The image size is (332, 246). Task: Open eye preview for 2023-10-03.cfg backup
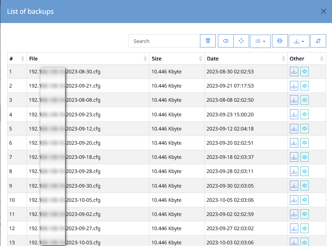coord(305,242)
